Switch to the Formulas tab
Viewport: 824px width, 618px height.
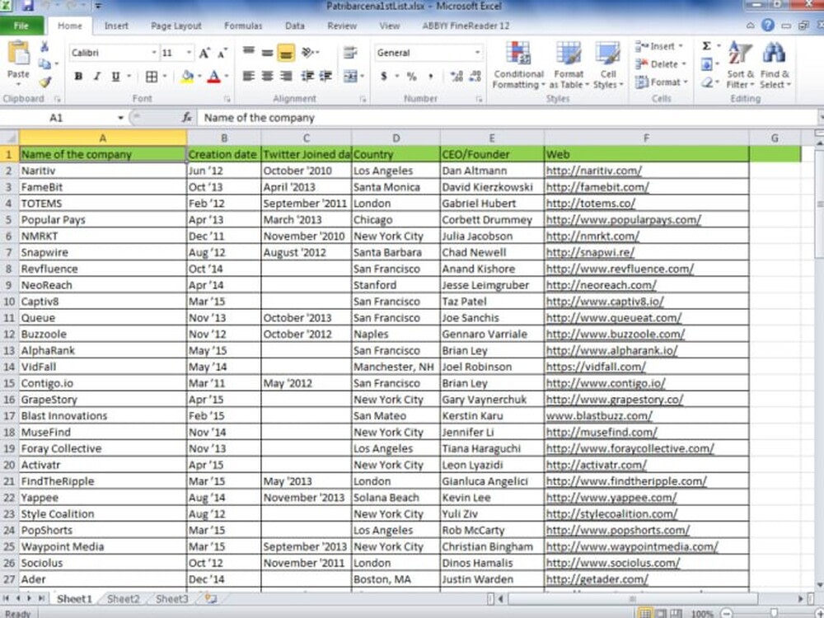(x=243, y=26)
